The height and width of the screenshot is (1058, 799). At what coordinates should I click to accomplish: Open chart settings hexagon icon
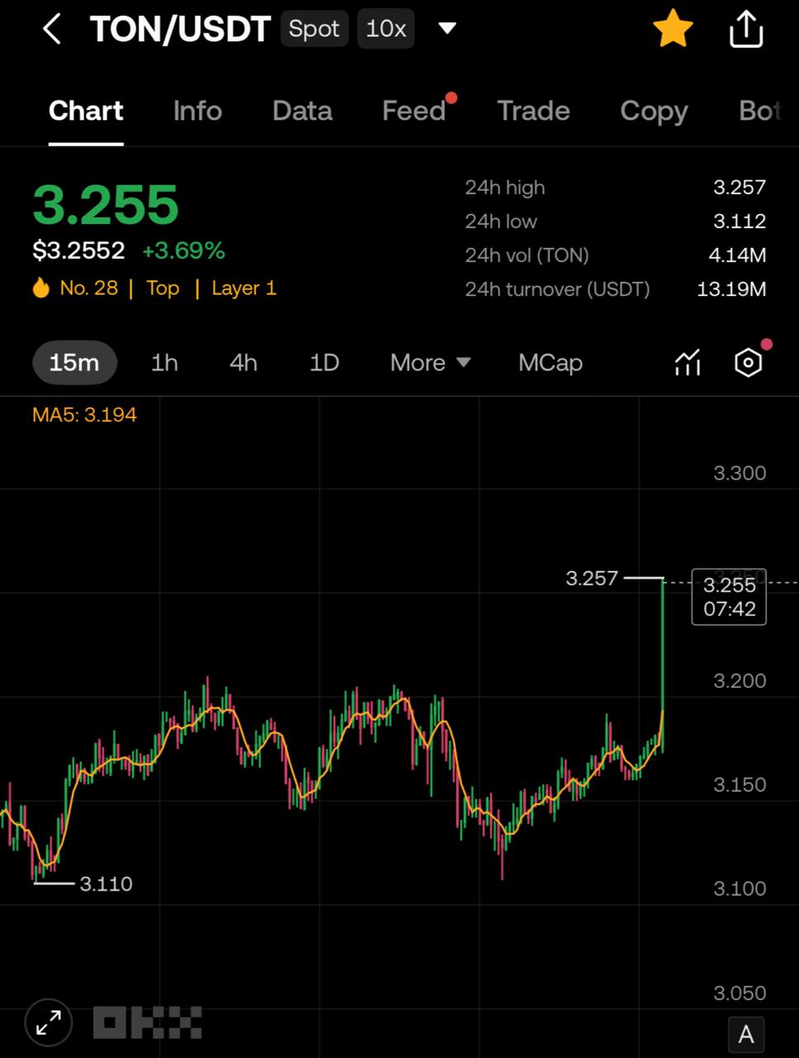(x=748, y=362)
